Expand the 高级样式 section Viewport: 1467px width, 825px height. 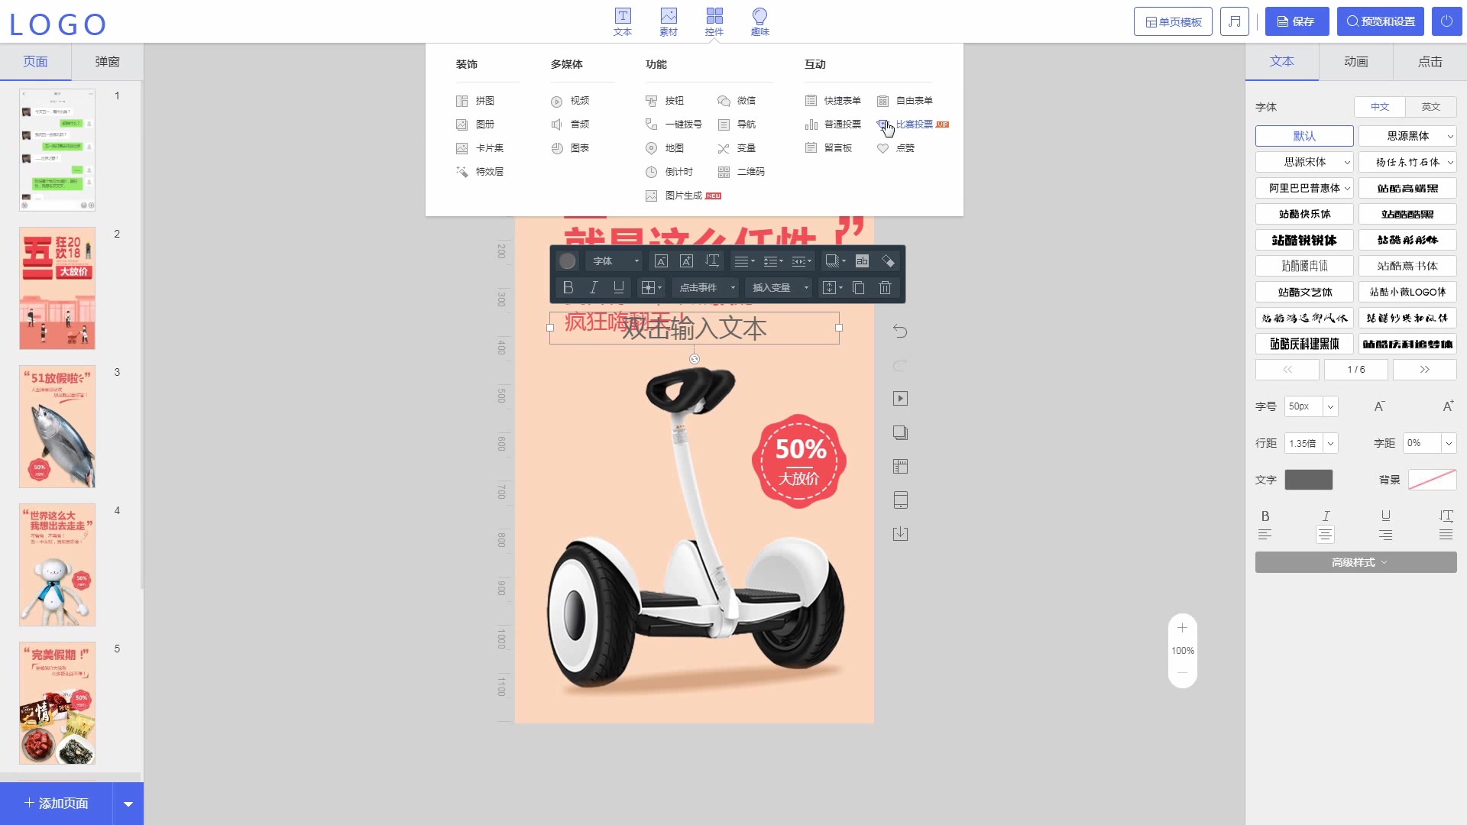pos(1355,562)
